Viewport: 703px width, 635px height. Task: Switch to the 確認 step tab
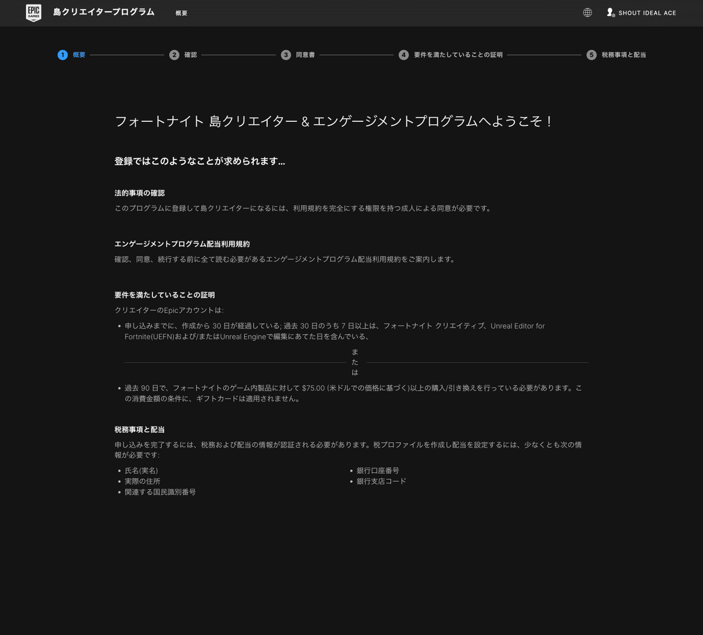coord(190,54)
